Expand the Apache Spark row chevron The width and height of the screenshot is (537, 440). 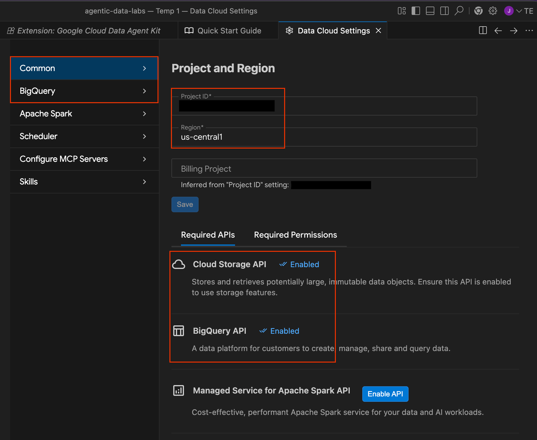(x=145, y=114)
